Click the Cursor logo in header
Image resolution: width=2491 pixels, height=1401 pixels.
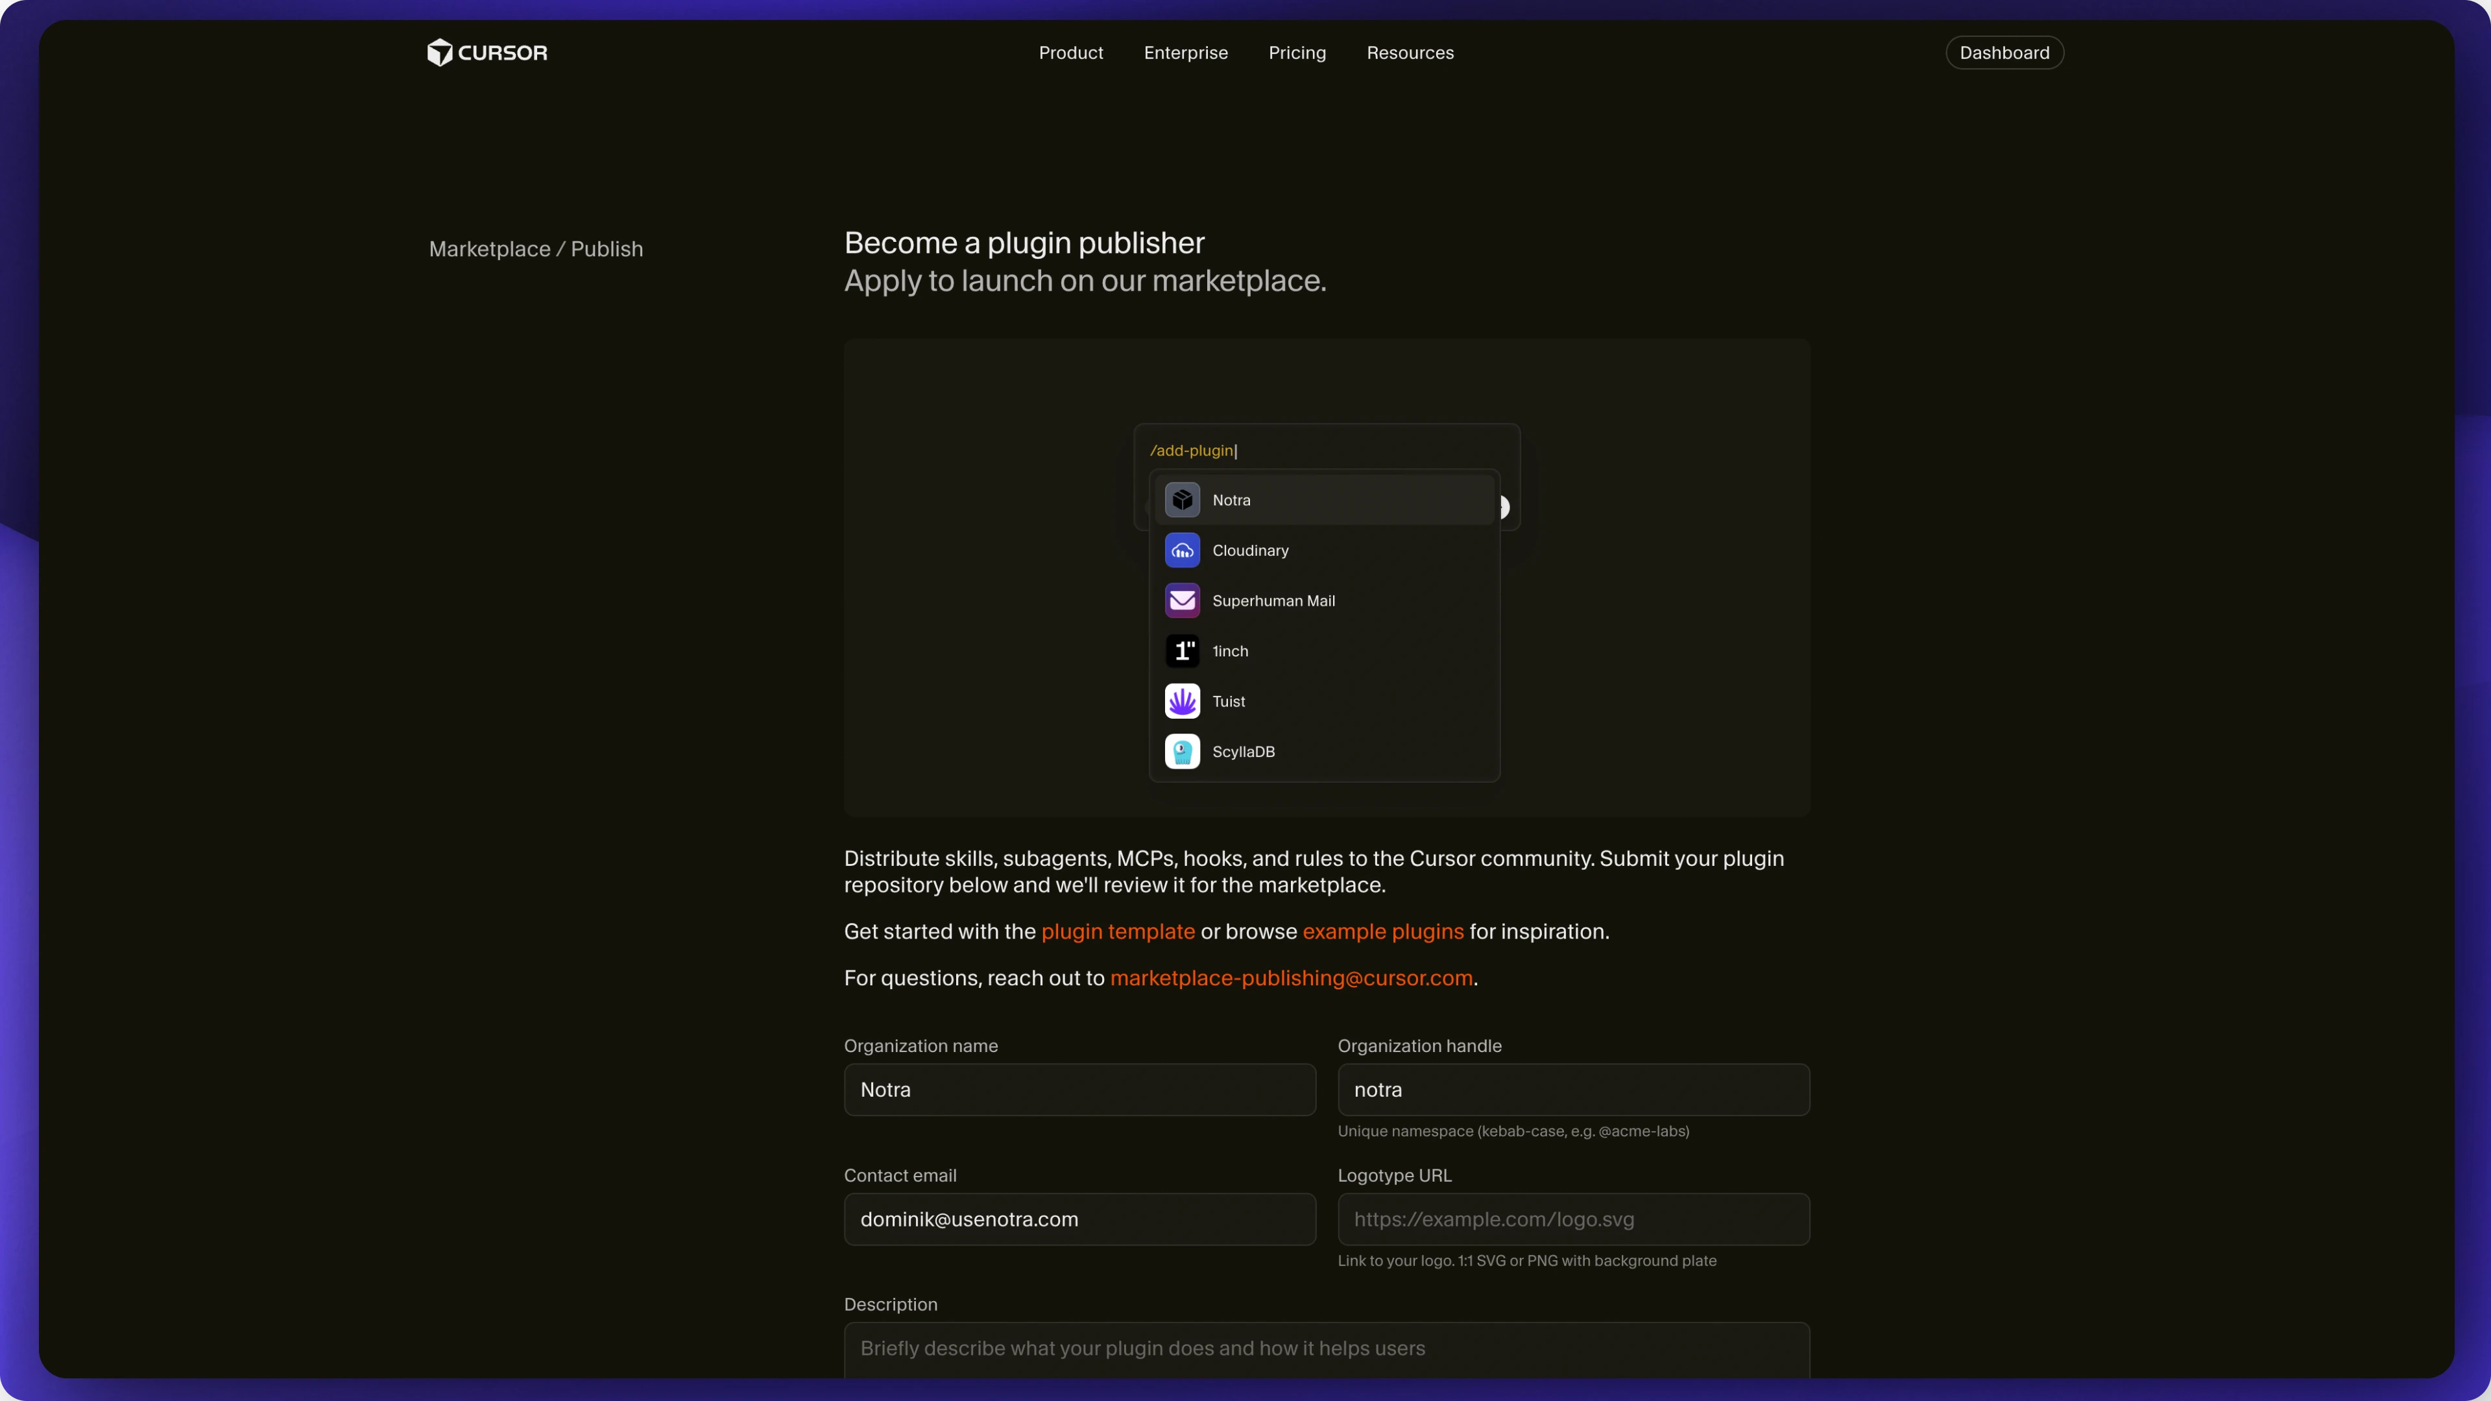[x=487, y=52]
